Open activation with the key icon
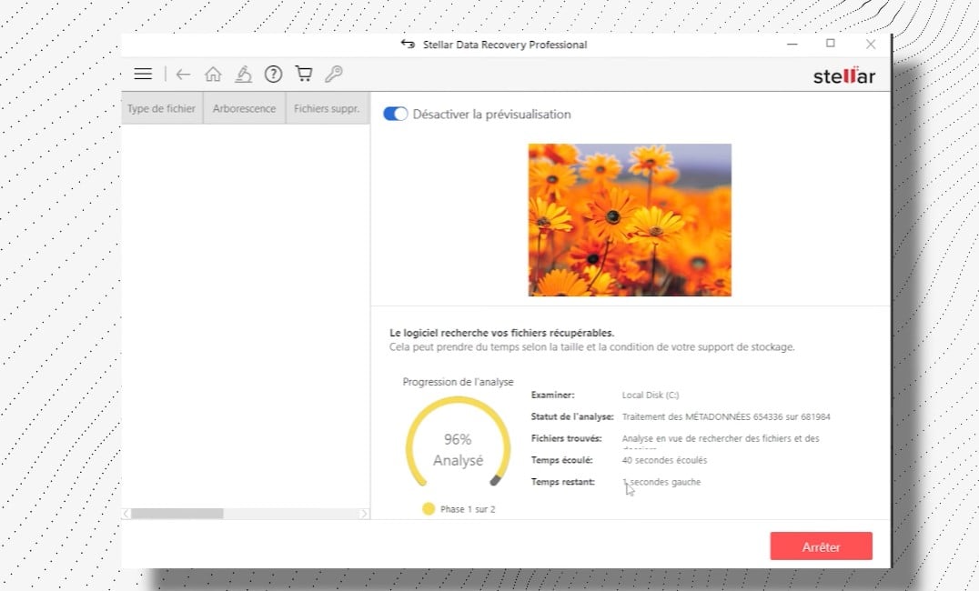Viewport: 979px width, 591px height. (333, 74)
